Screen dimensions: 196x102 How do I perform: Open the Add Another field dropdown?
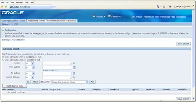click(70, 82)
